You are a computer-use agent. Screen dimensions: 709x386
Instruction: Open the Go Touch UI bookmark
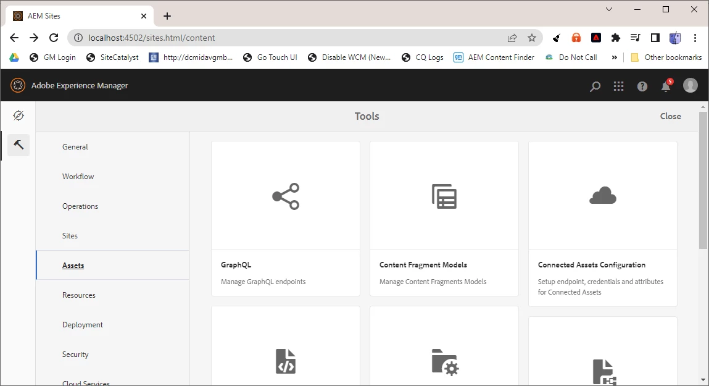tap(270, 57)
